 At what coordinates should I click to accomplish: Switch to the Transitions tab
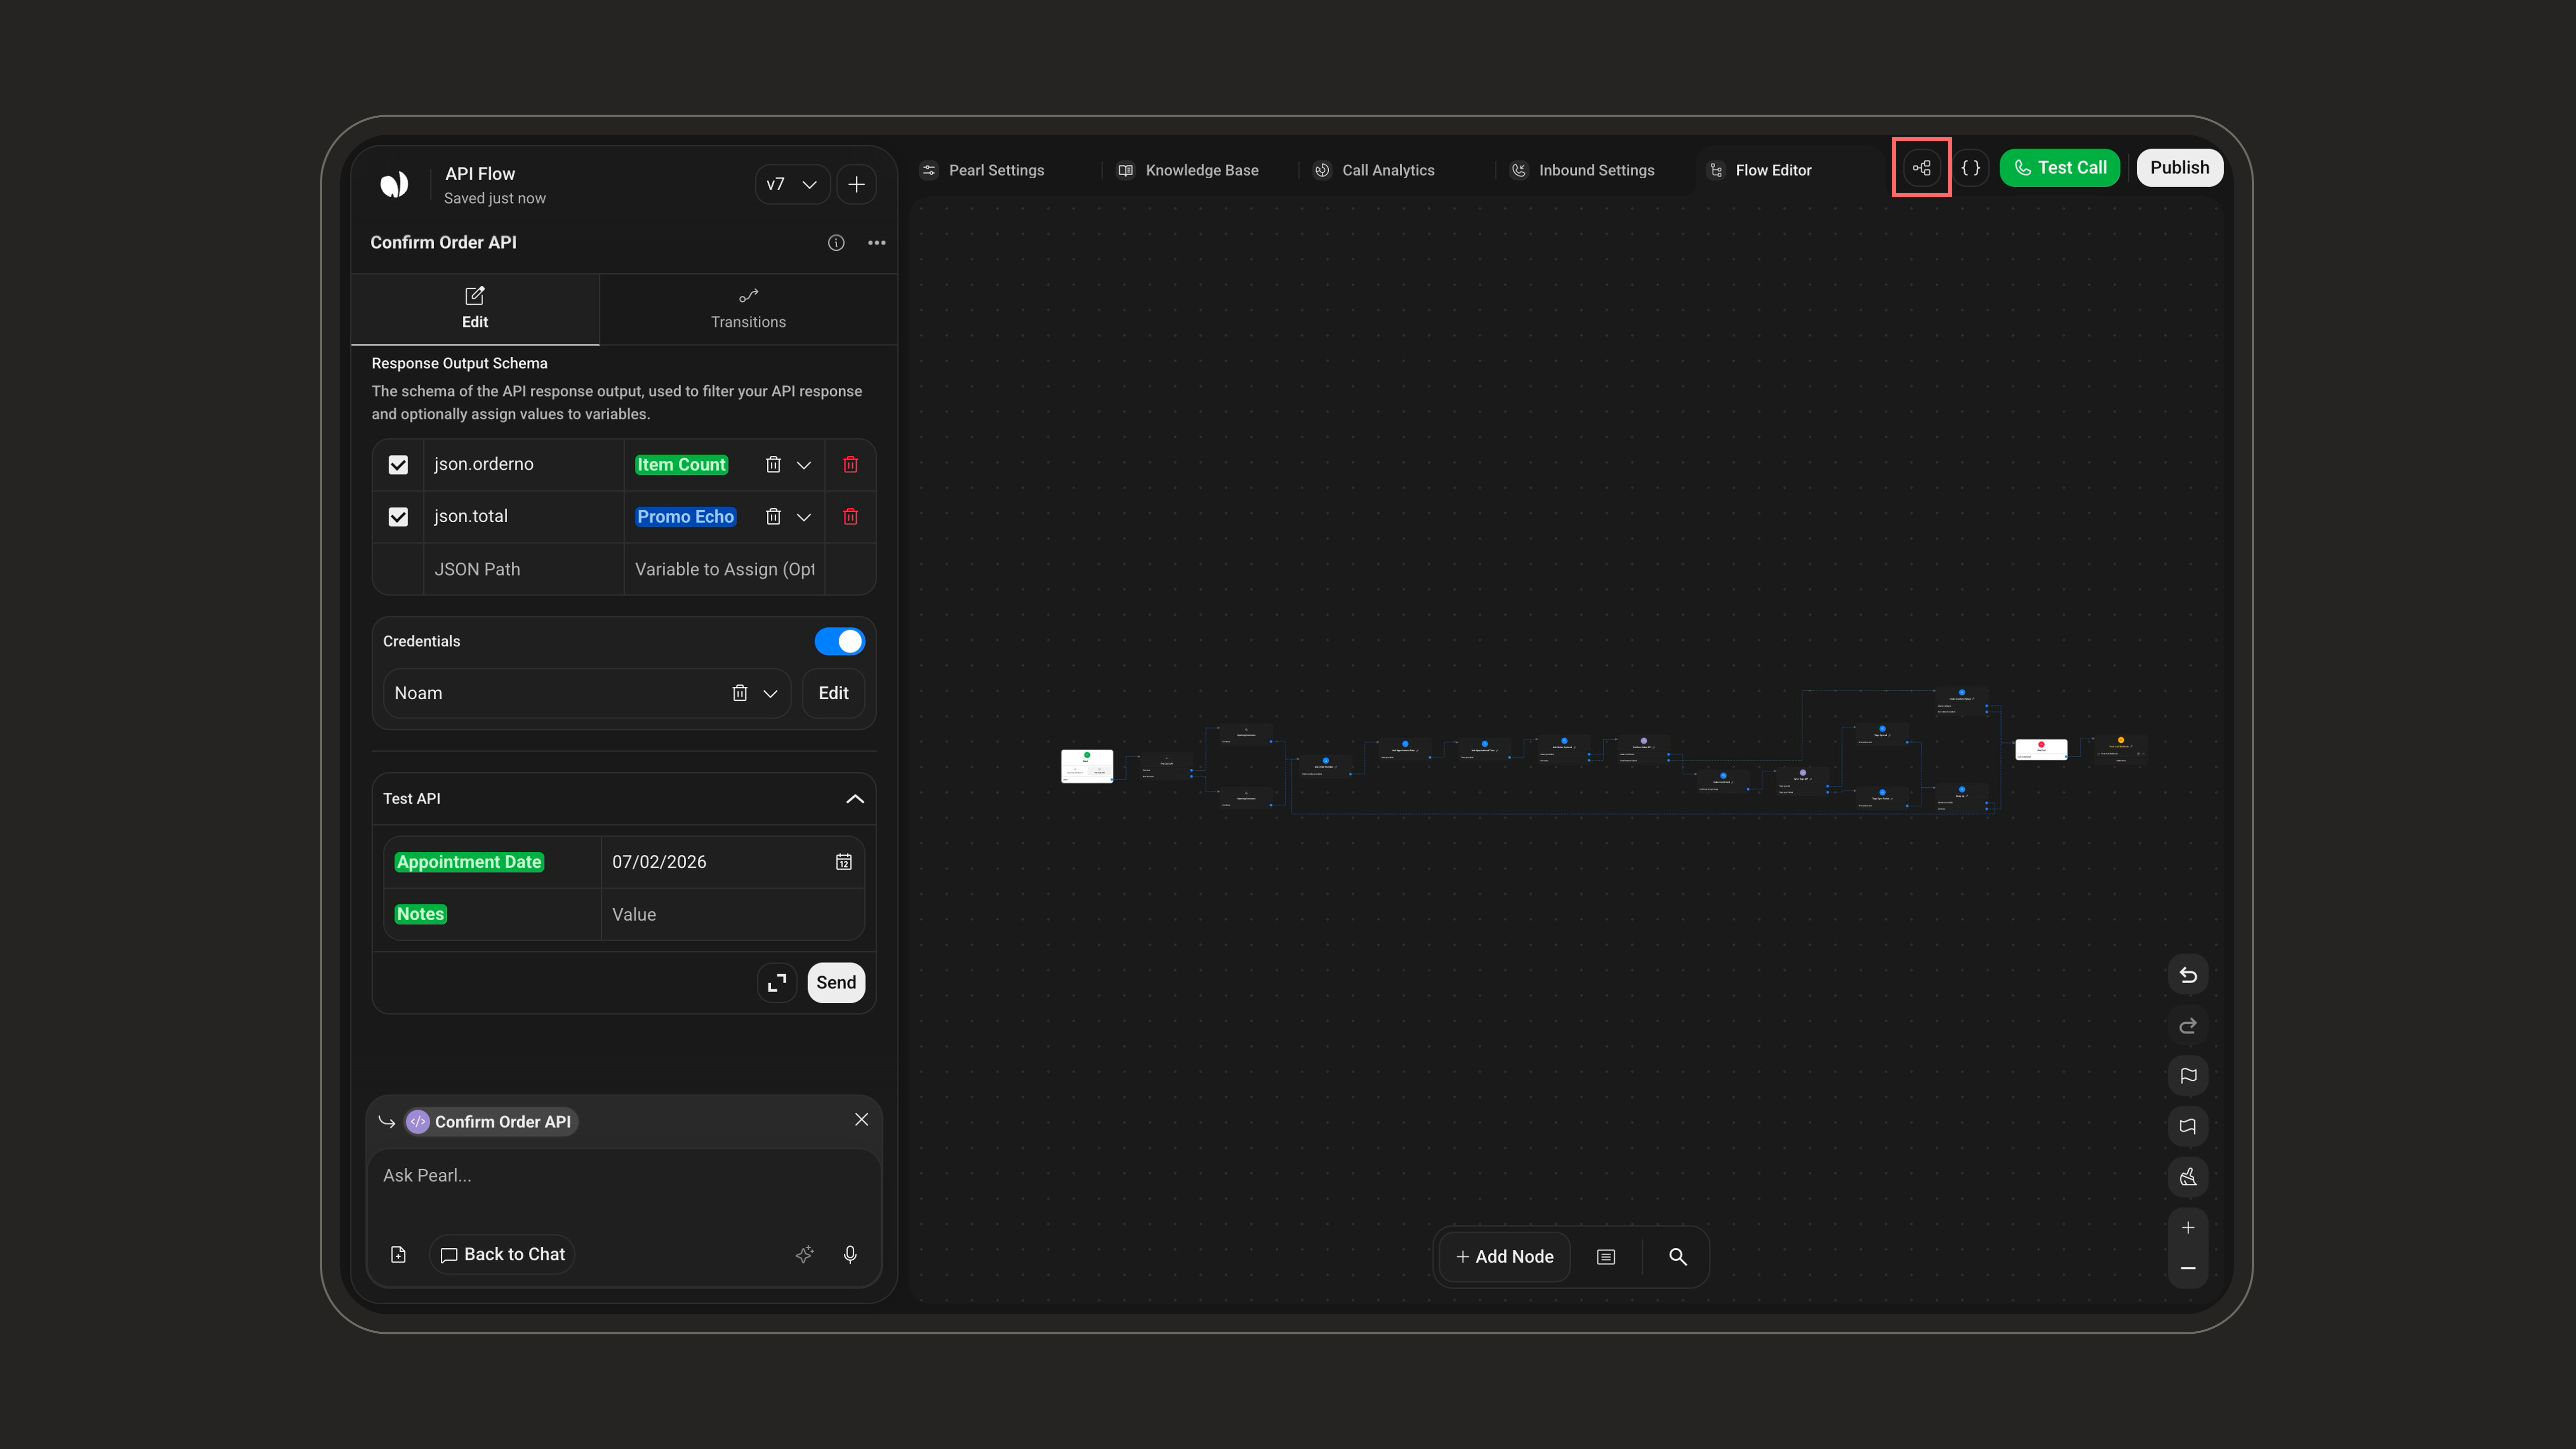(748, 309)
